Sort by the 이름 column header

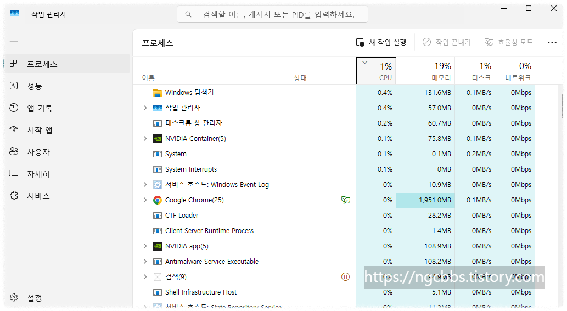[x=211, y=71]
